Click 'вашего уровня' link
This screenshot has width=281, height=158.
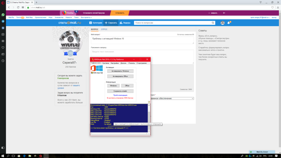click(x=68, y=87)
